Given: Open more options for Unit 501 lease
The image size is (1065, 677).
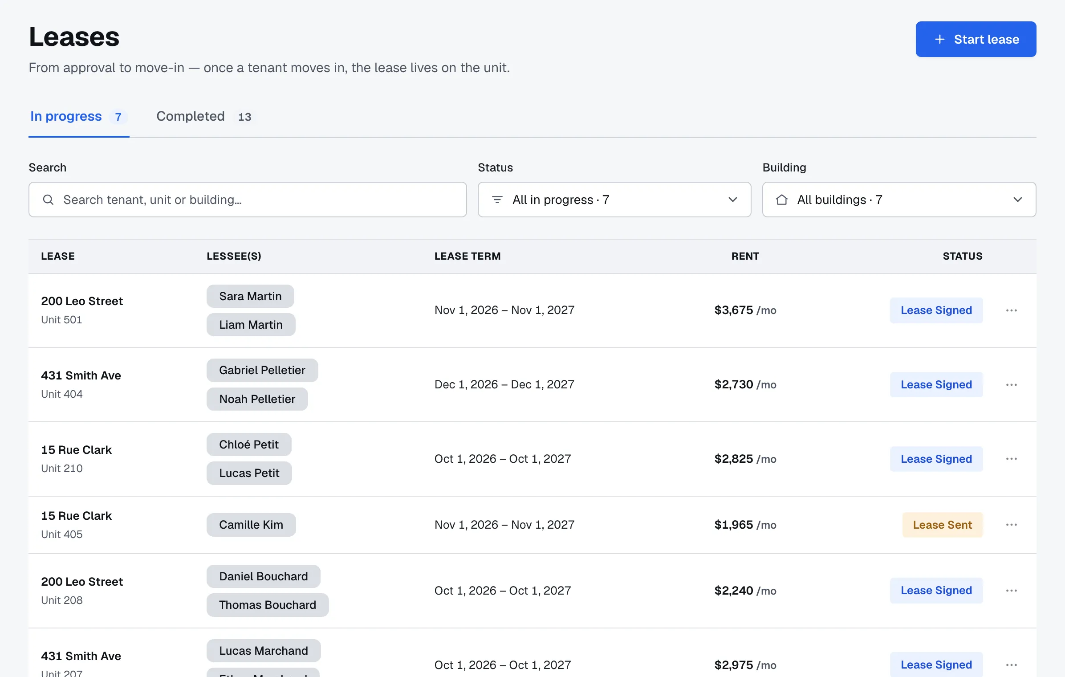Looking at the screenshot, I should coord(1011,310).
